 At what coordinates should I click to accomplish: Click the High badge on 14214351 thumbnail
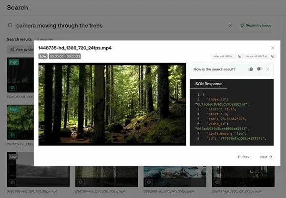tap(14, 62)
